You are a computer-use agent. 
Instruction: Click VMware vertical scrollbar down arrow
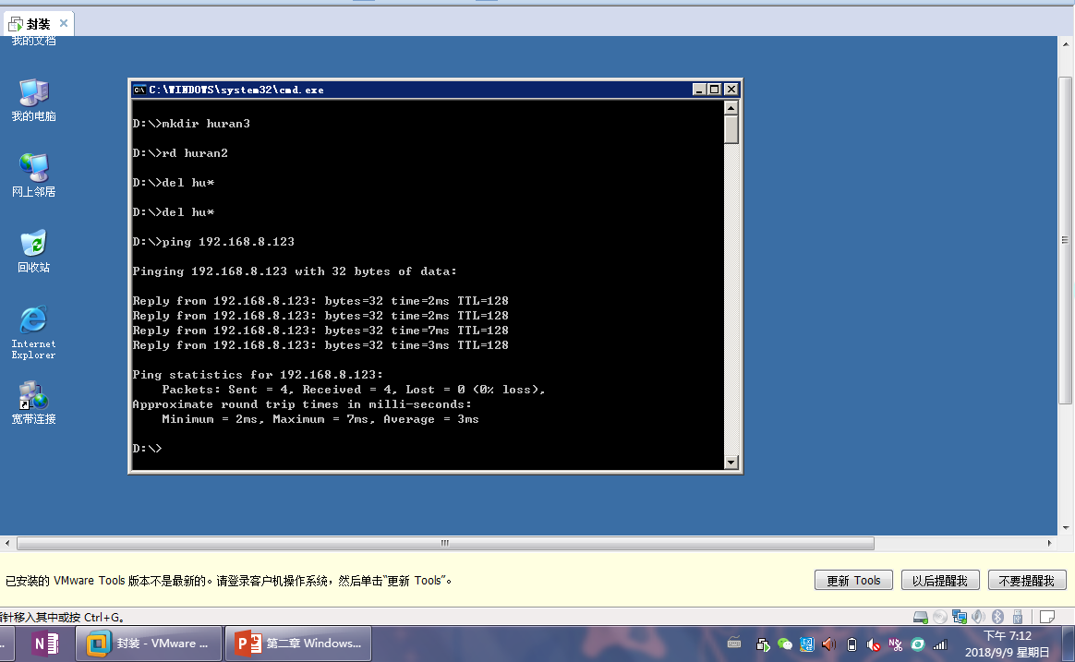tap(1066, 528)
